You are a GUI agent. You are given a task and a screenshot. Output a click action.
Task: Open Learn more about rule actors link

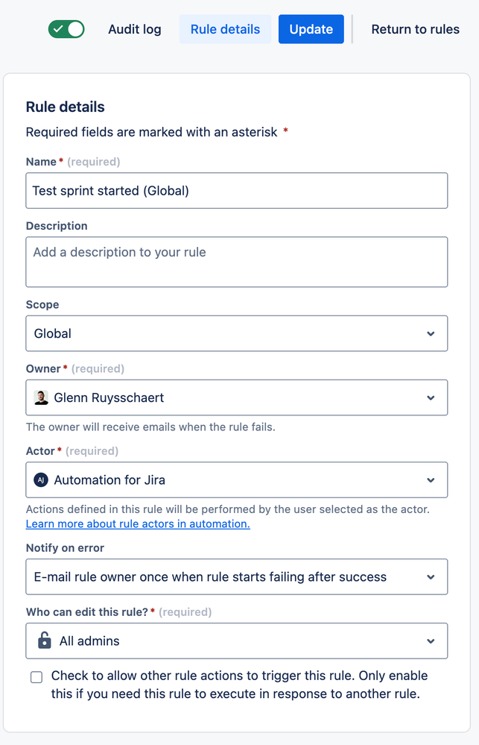[138, 524]
